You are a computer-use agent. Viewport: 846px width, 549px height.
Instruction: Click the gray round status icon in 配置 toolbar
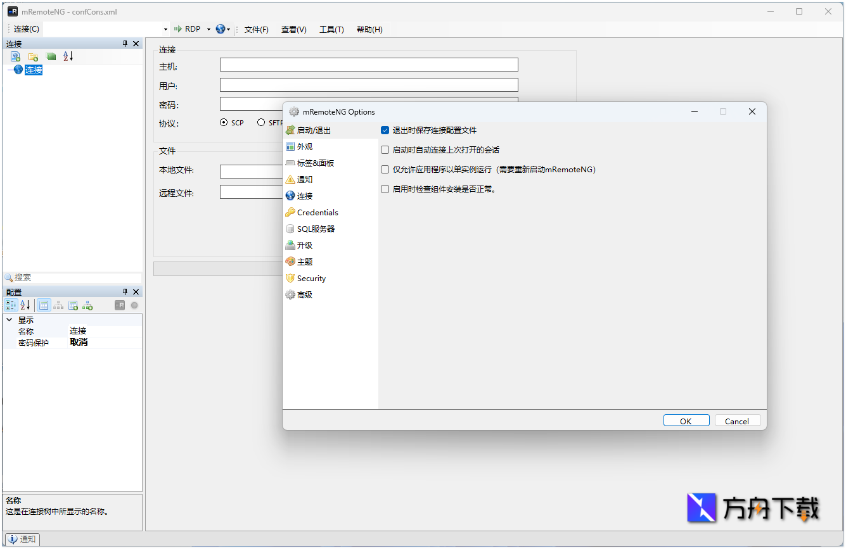click(134, 305)
